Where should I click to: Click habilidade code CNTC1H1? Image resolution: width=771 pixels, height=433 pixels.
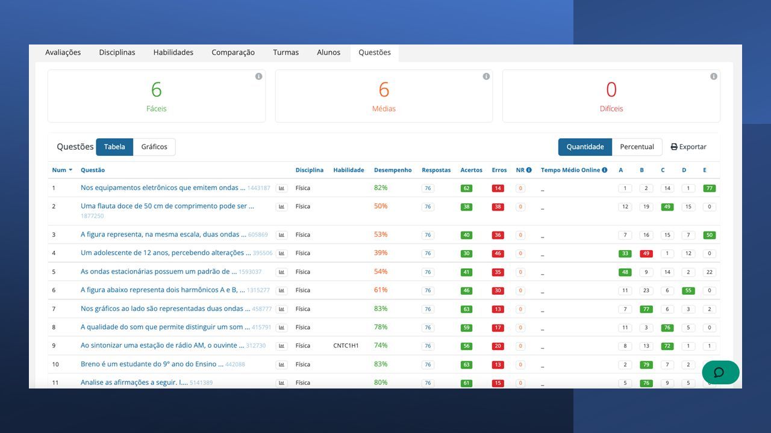point(346,346)
